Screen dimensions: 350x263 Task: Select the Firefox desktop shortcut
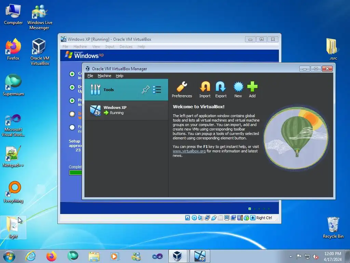pyautogui.click(x=13, y=49)
